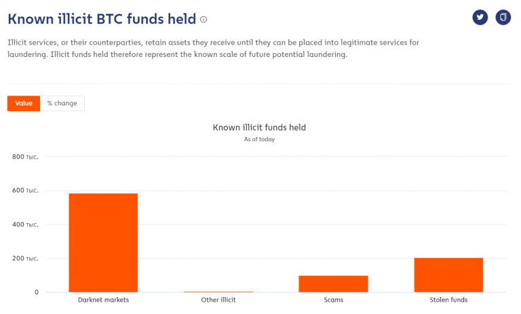Screen dimensions: 521x314
Task: Click the As of today subtitle
Action: (x=259, y=139)
